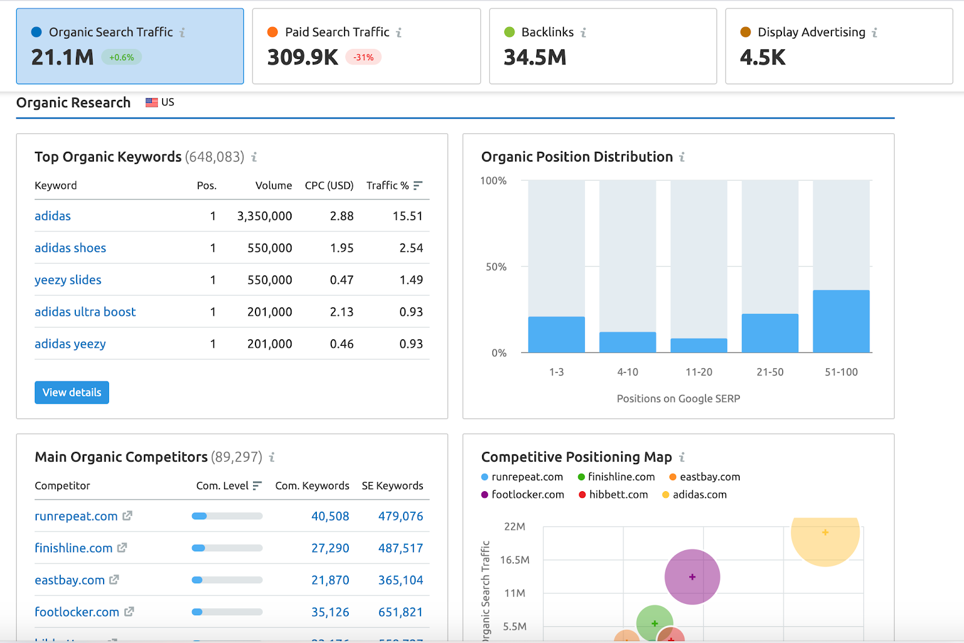
Task: Click info icon next to Organic Search Traffic
Action: point(182,33)
